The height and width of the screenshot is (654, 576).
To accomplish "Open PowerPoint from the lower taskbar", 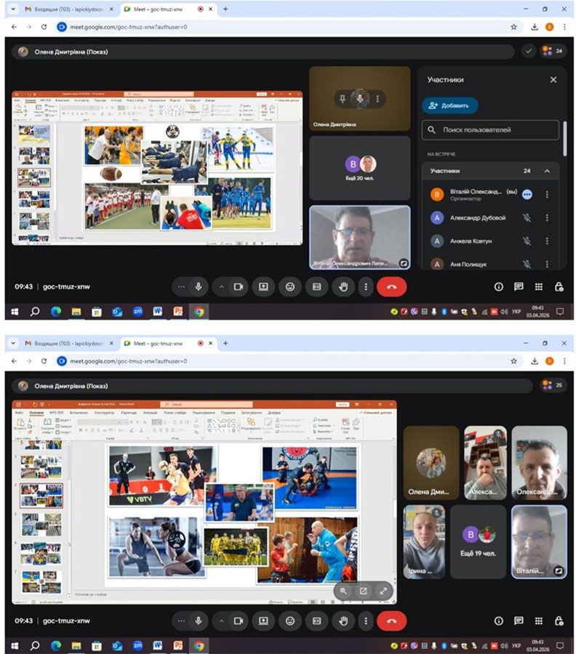I will 178,645.
